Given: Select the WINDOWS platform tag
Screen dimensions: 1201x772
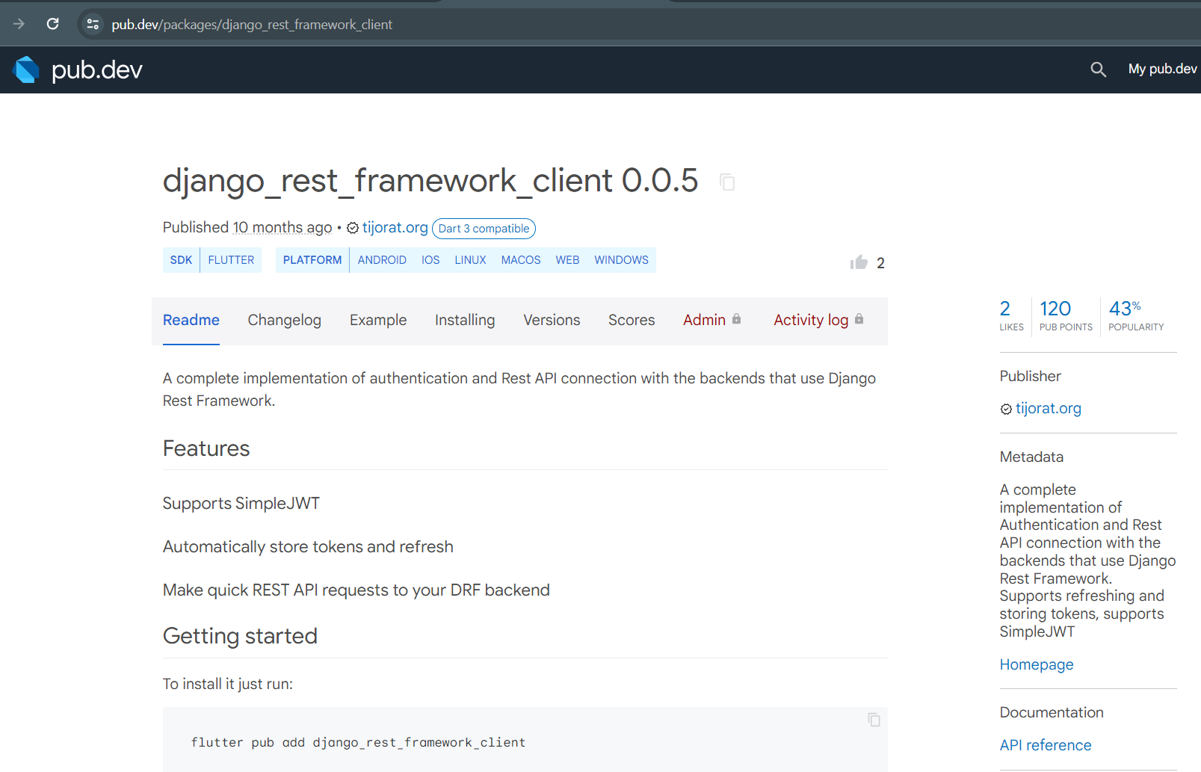Looking at the screenshot, I should tap(621, 260).
